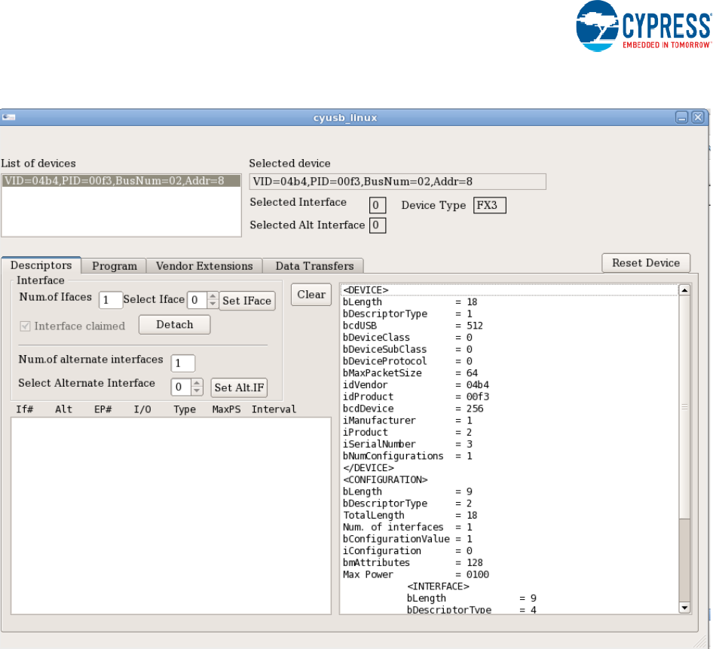Click the Interval column header
713x649 pixels.
pyautogui.click(x=274, y=409)
